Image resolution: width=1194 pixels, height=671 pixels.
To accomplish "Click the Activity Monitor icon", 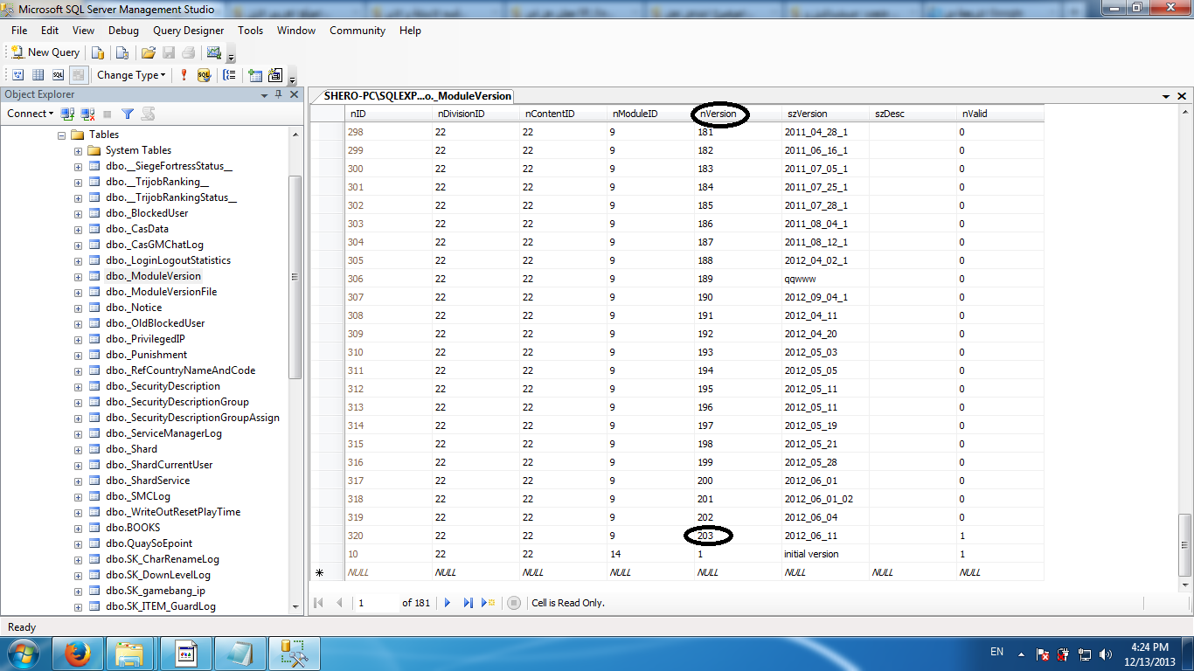I will (x=213, y=52).
